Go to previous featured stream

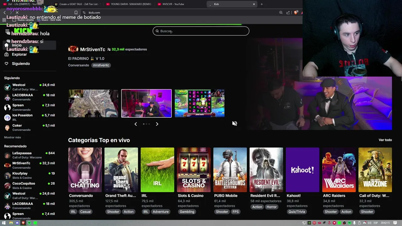(136, 124)
